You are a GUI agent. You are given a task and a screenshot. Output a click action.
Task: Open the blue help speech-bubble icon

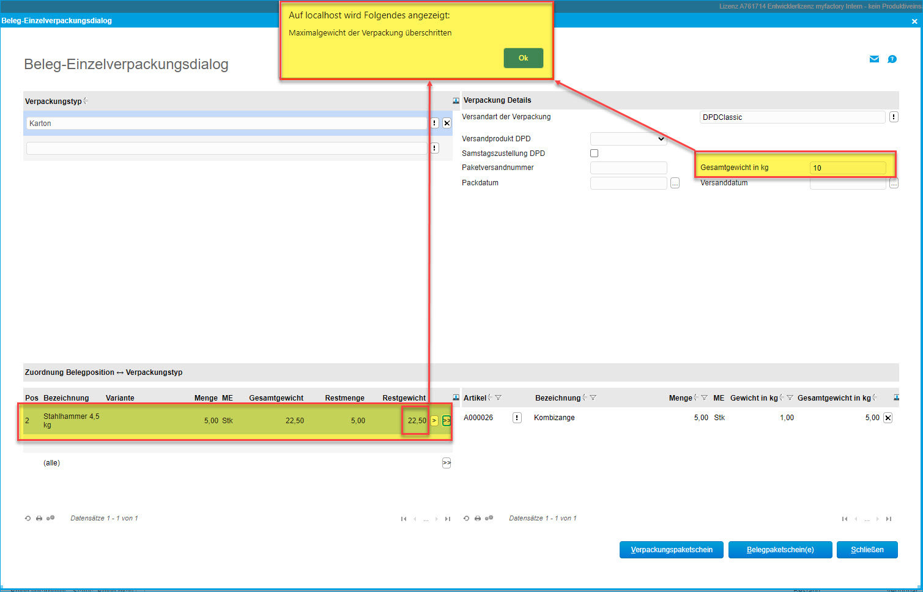[892, 59]
